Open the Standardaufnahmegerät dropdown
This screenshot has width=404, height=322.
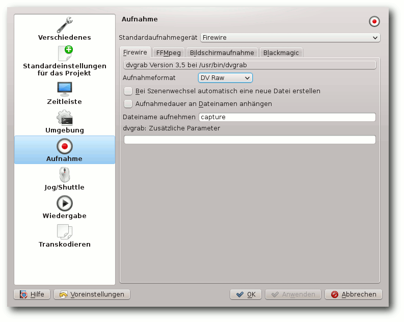pyautogui.click(x=290, y=38)
